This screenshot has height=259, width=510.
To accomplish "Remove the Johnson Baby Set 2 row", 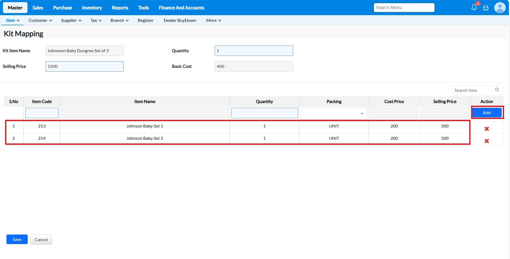I will tap(487, 141).
